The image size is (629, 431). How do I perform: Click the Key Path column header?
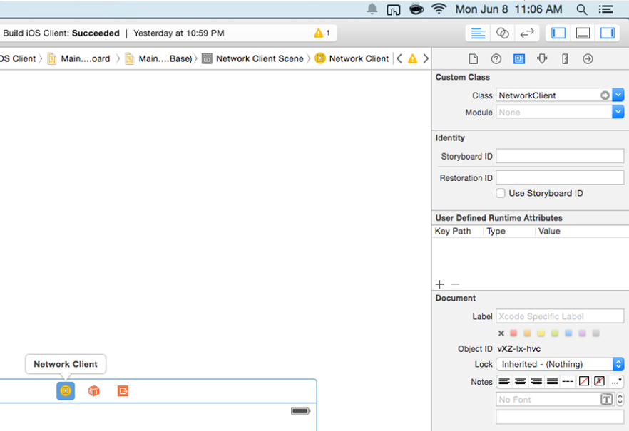[452, 231]
